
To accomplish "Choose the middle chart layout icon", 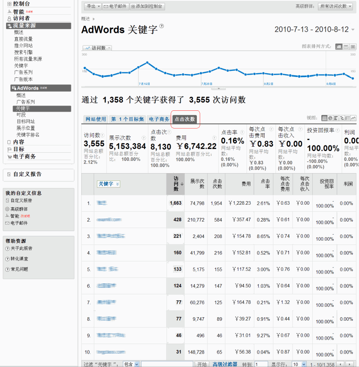I will [x=346, y=47].
